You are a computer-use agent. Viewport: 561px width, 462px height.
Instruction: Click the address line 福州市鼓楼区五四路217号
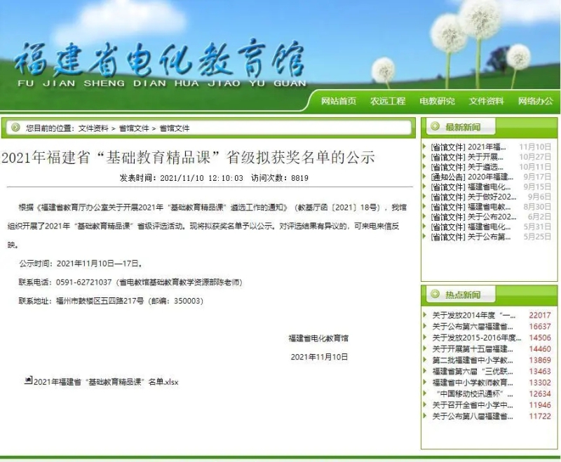coord(100,301)
